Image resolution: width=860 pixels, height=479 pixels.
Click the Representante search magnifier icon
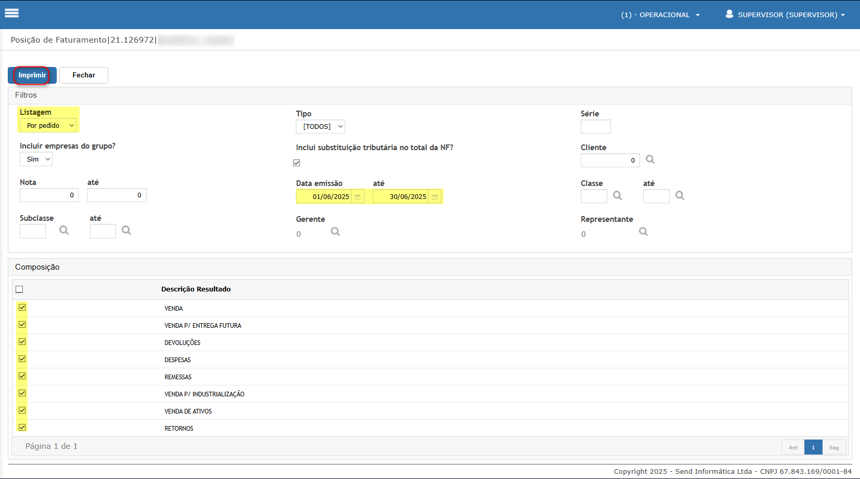(x=643, y=232)
